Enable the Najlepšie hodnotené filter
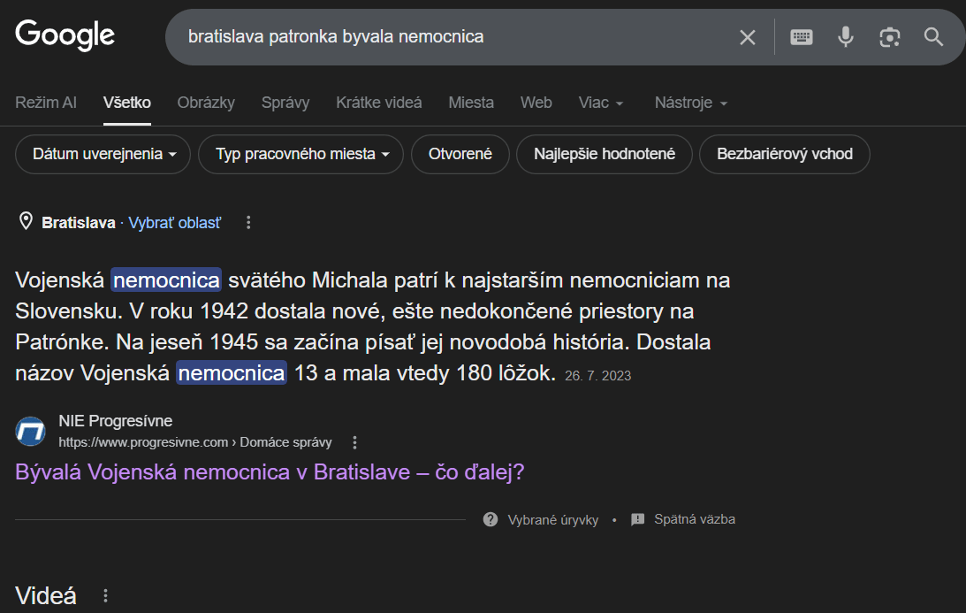Screen dimensions: 966x613 pyautogui.click(x=604, y=154)
